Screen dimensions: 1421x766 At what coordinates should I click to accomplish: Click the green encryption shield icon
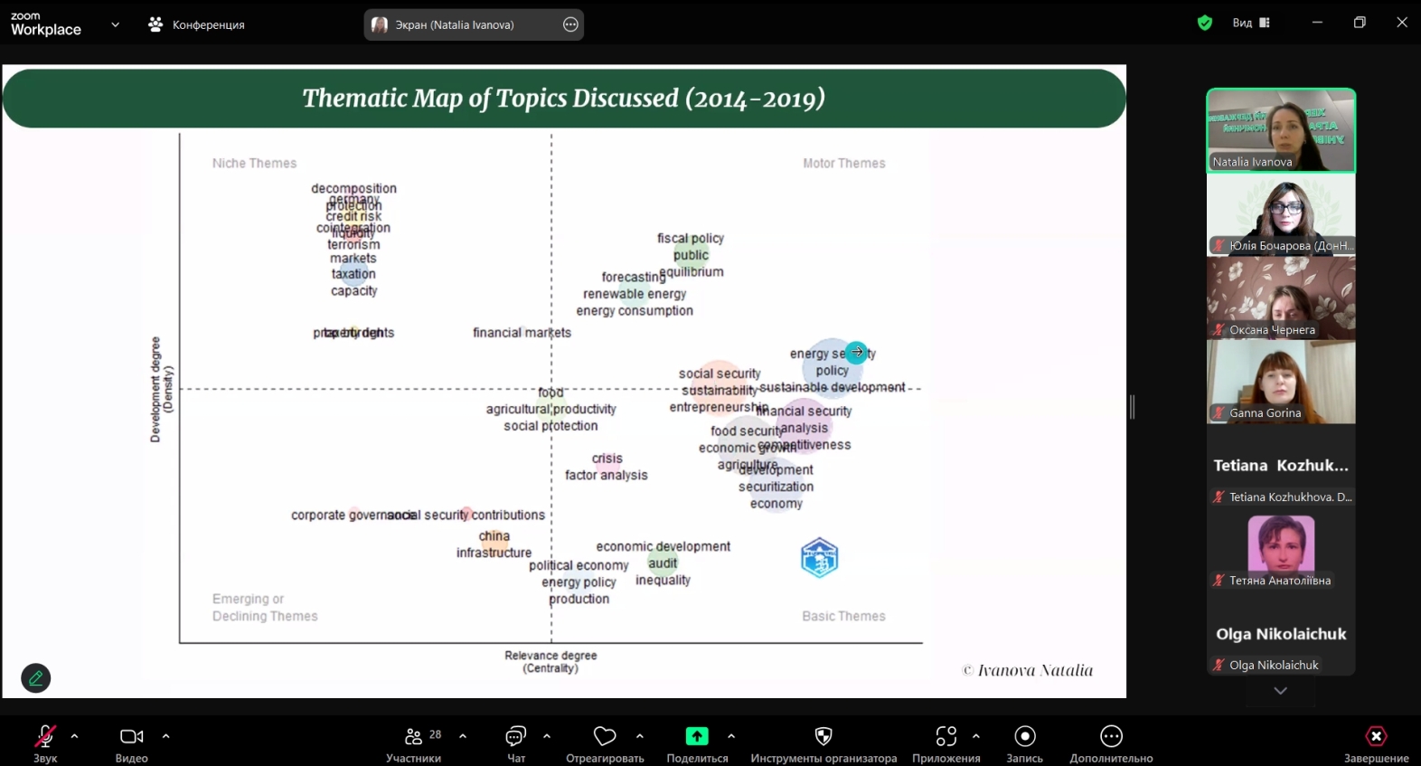tap(1204, 23)
